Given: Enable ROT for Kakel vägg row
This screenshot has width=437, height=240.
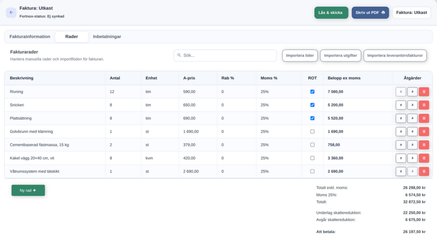Looking at the screenshot, I should (312, 158).
